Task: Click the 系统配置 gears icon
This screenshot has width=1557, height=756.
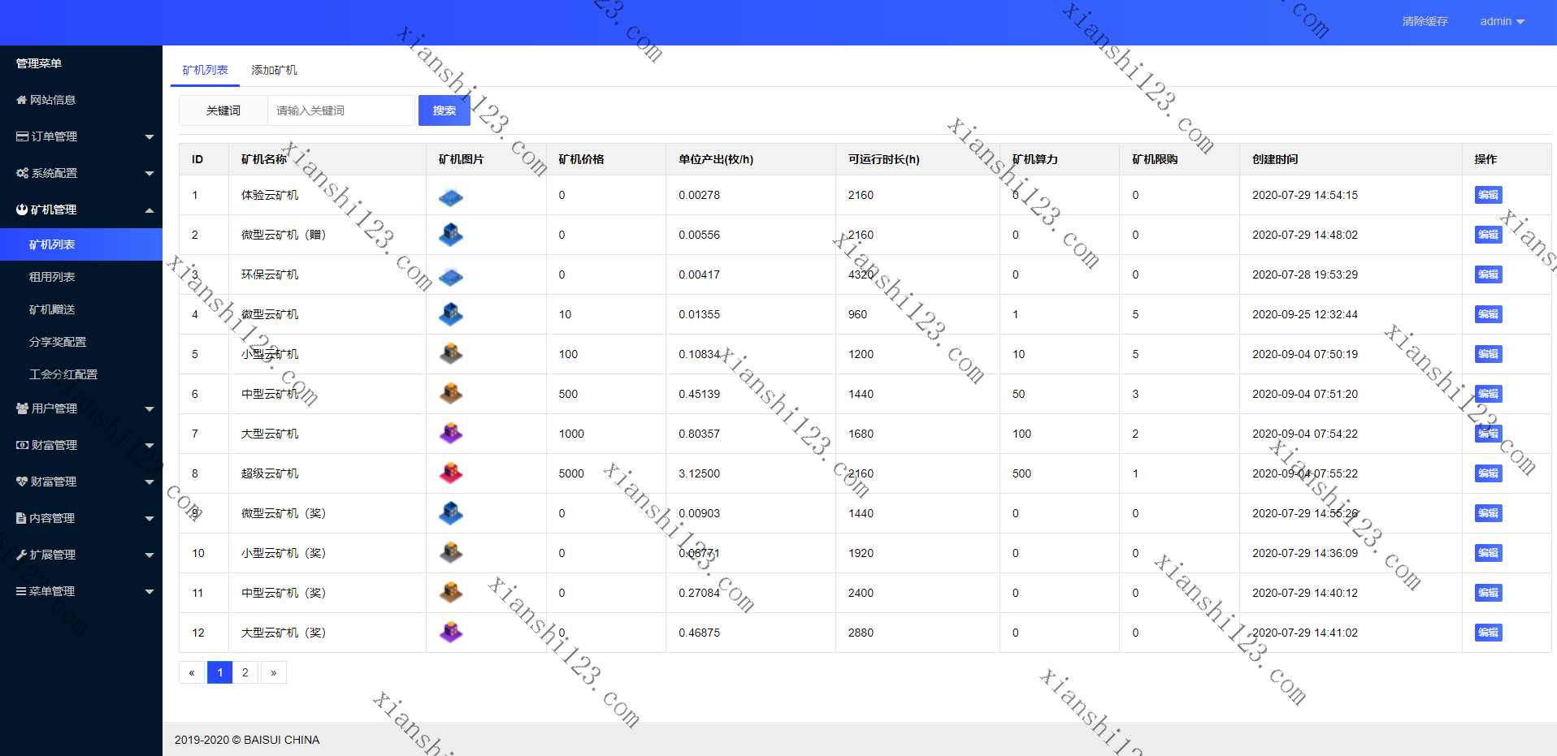Action: coord(22,173)
